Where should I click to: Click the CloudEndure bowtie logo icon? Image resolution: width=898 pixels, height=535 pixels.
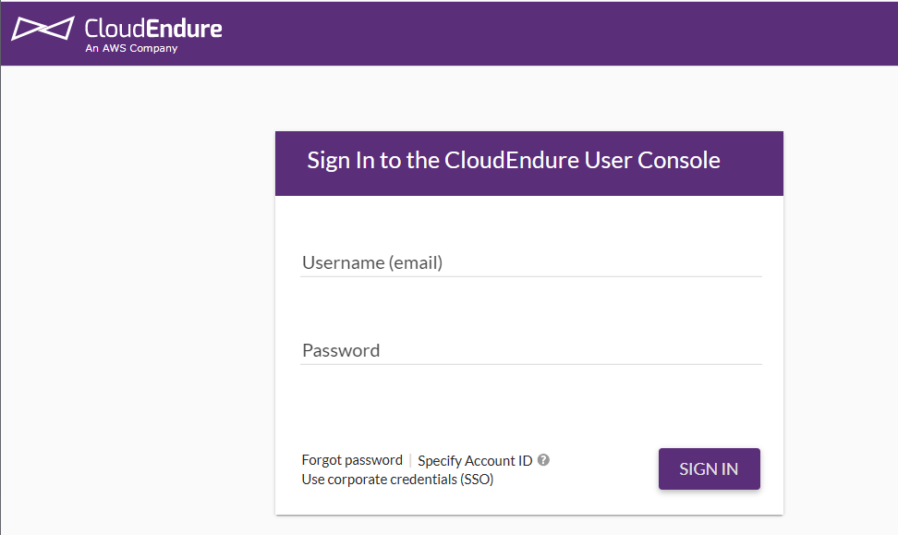(42, 29)
